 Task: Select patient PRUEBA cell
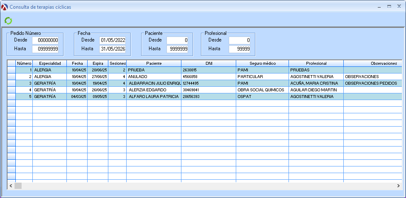click(154, 70)
